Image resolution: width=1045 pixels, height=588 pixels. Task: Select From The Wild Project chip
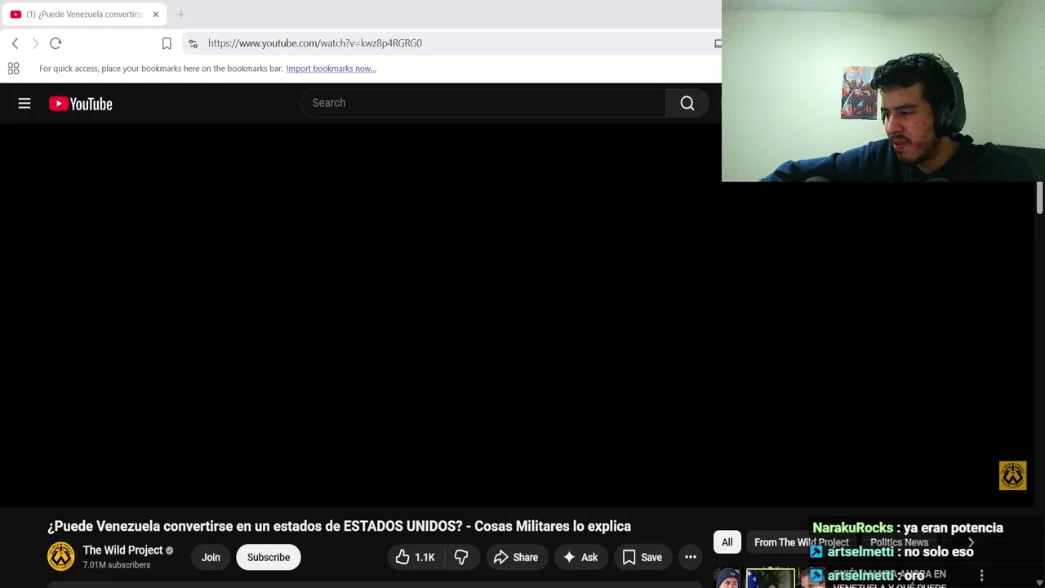(x=801, y=542)
